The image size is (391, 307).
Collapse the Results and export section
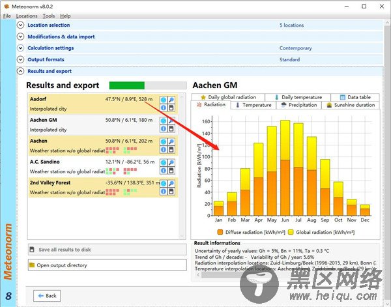pos(20,71)
